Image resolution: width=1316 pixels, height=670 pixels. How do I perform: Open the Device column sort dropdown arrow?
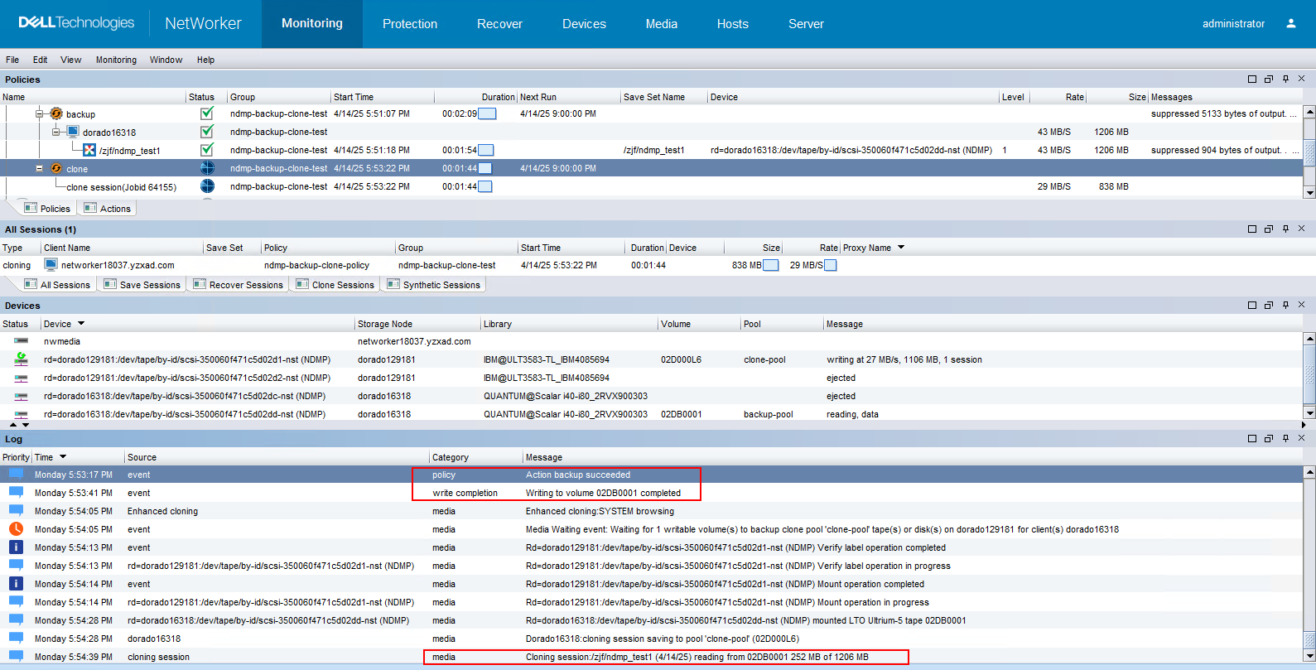81,324
